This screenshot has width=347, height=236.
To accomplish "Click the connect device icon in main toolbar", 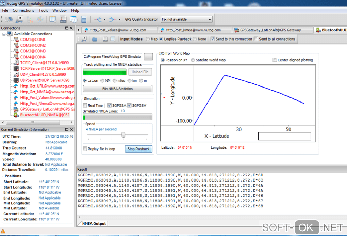I will pos(19,19).
